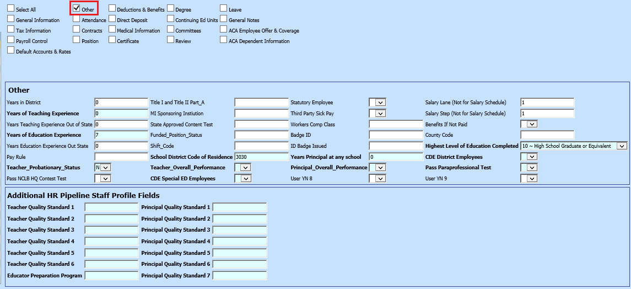This screenshot has width=631, height=289.
Task: Click the Badge ID input field
Action: [x=396, y=135]
